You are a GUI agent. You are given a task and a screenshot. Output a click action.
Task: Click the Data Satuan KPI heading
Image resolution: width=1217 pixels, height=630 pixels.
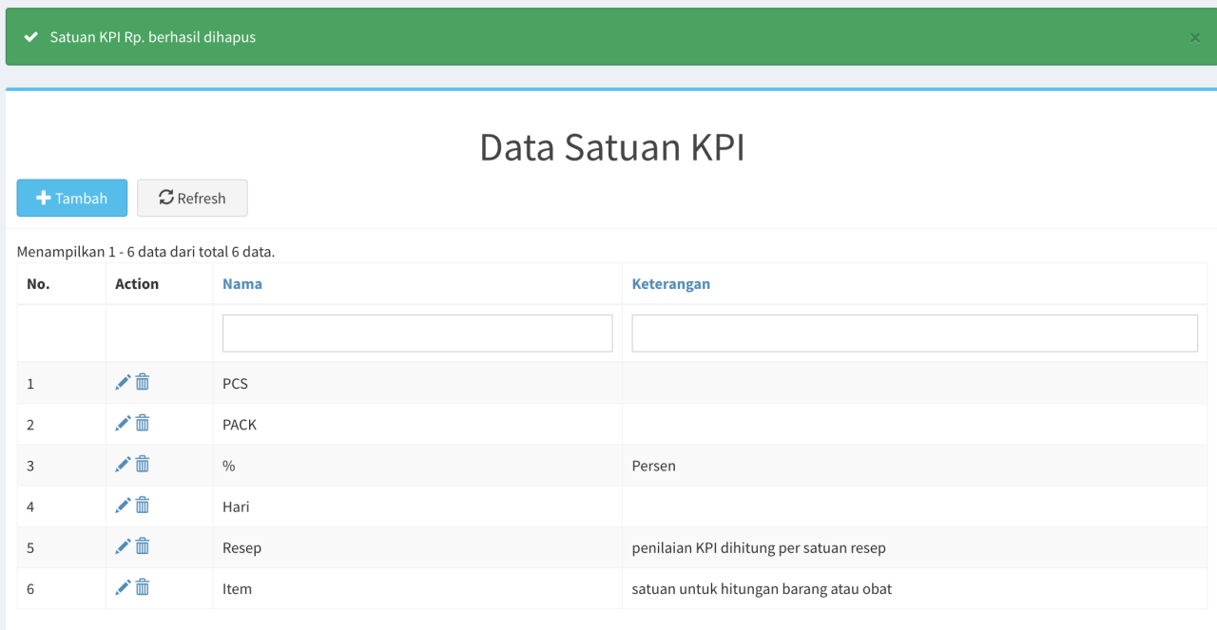pyautogui.click(x=611, y=148)
